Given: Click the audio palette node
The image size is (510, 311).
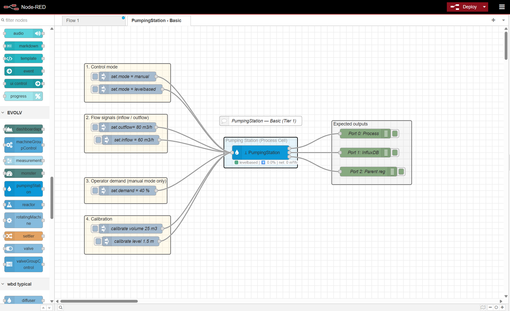Looking at the screenshot, I should coord(24,33).
